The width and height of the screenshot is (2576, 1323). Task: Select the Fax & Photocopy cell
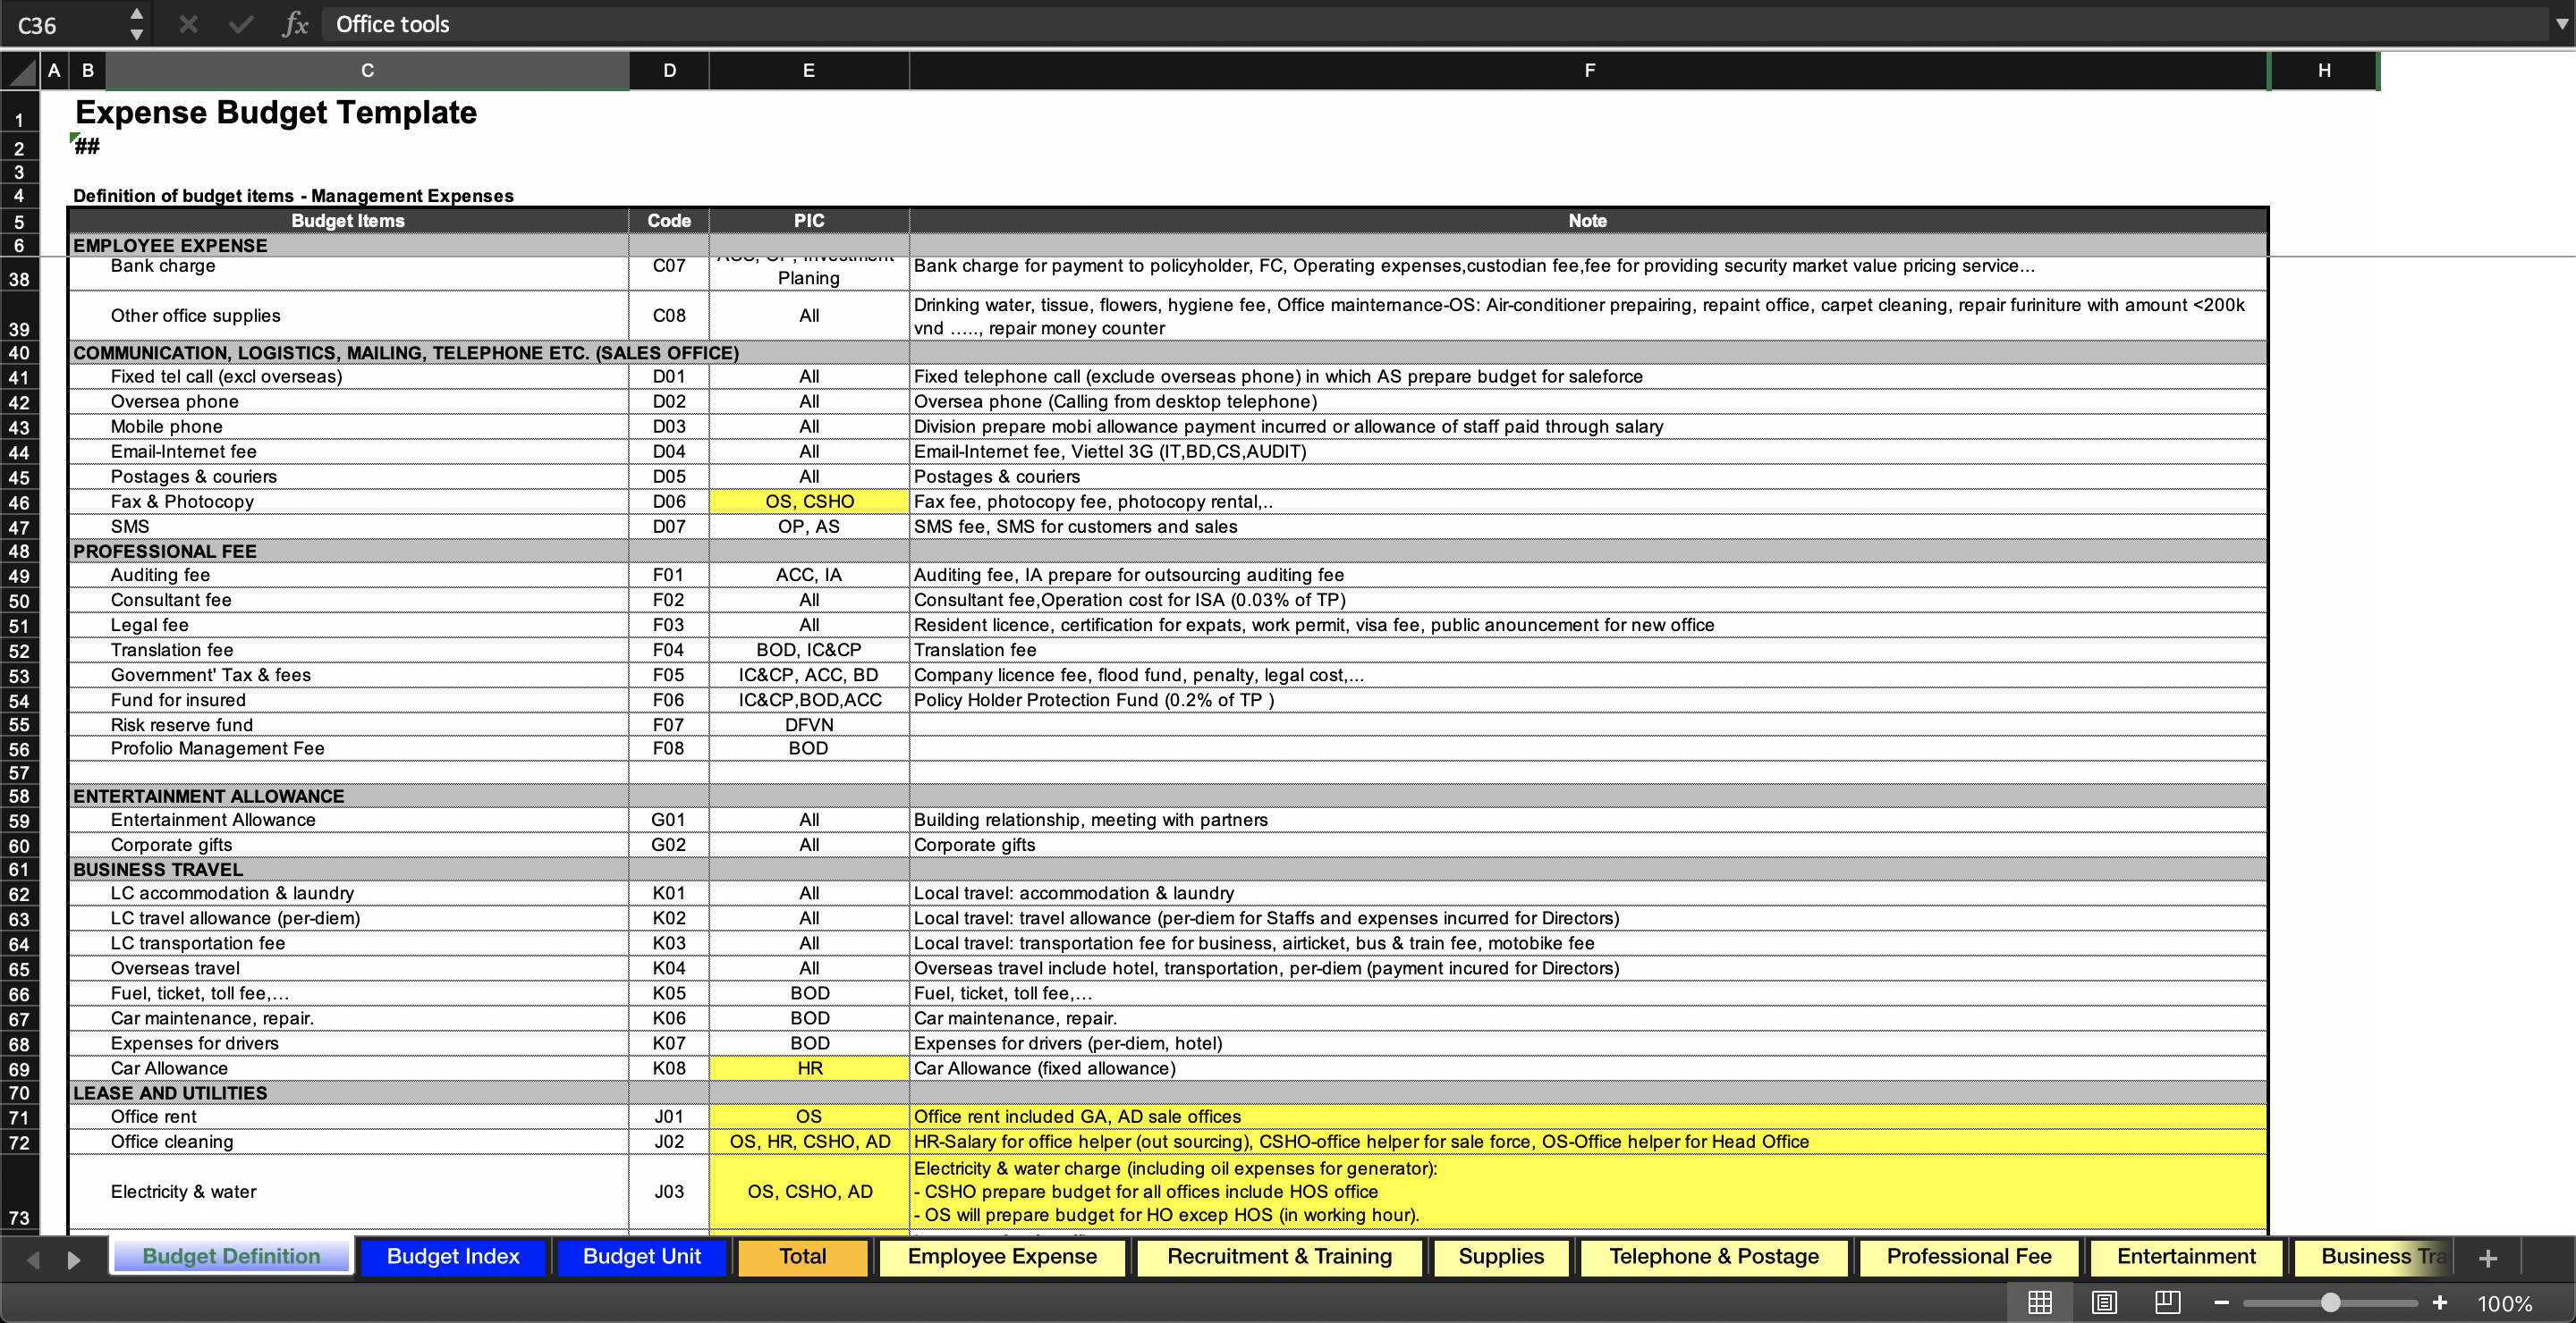(x=348, y=501)
